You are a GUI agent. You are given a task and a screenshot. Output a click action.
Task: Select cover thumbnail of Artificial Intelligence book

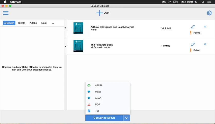pyautogui.click(x=78, y=28)
